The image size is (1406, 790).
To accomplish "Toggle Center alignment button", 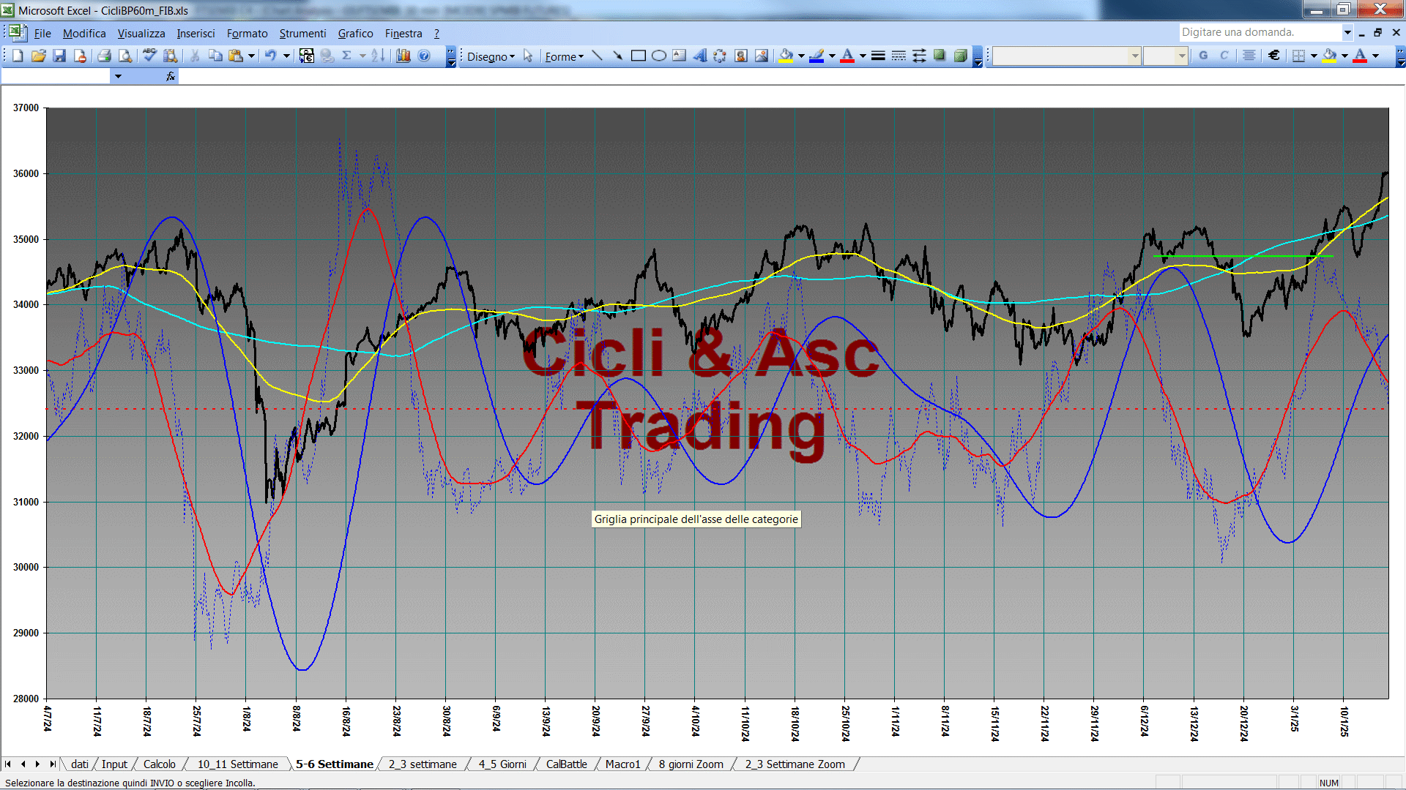I will coord(1249,56).
